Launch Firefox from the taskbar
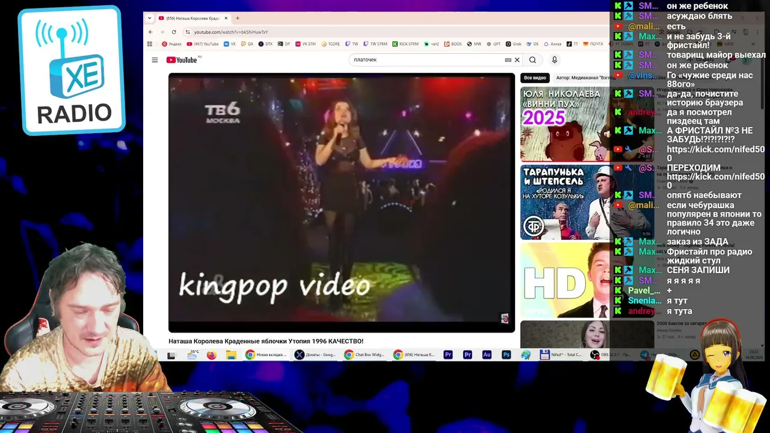Screen dimensions: 770x433 click(211, 355)
